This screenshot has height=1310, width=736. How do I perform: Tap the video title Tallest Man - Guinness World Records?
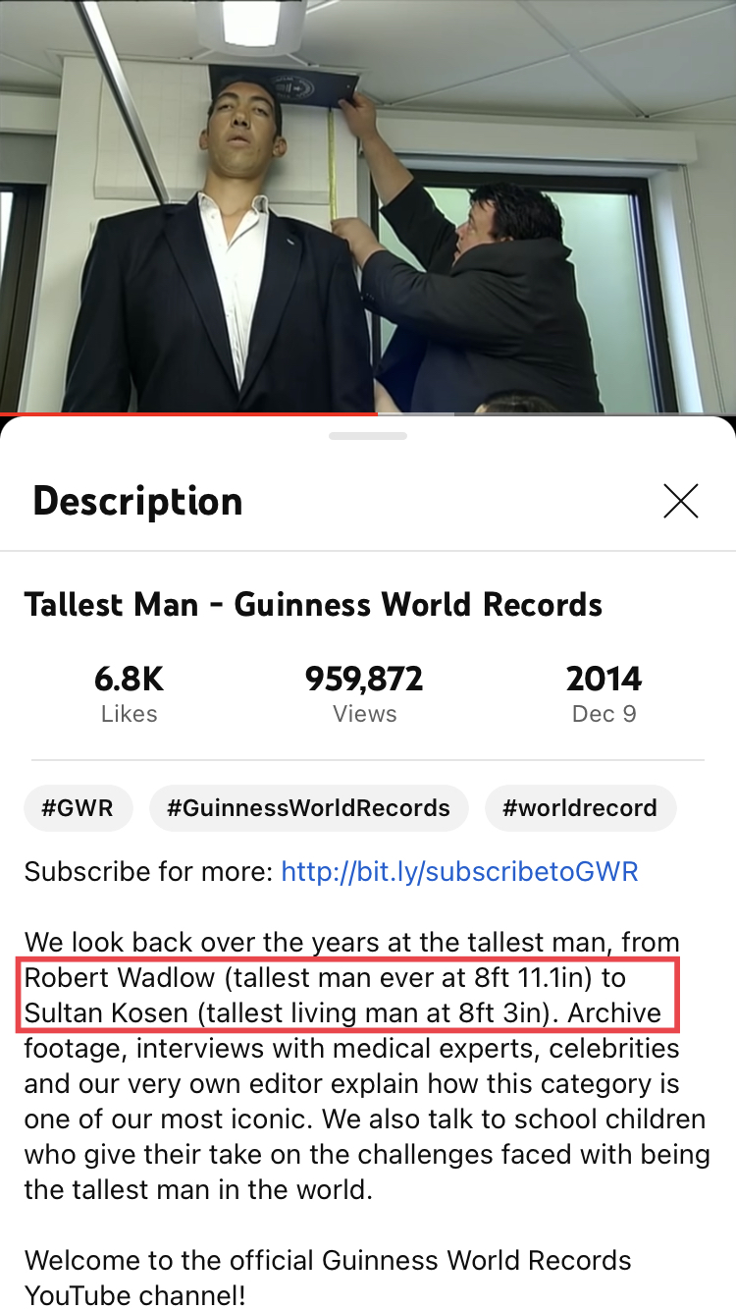tap(313, 604)
